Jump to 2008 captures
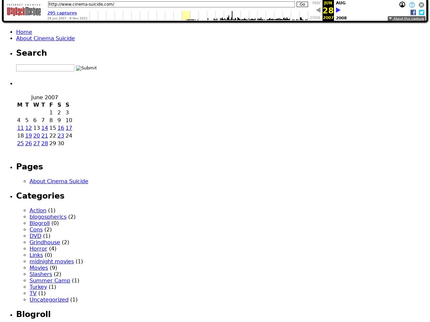This screenshot has width=430, height=322. (341, 18)
